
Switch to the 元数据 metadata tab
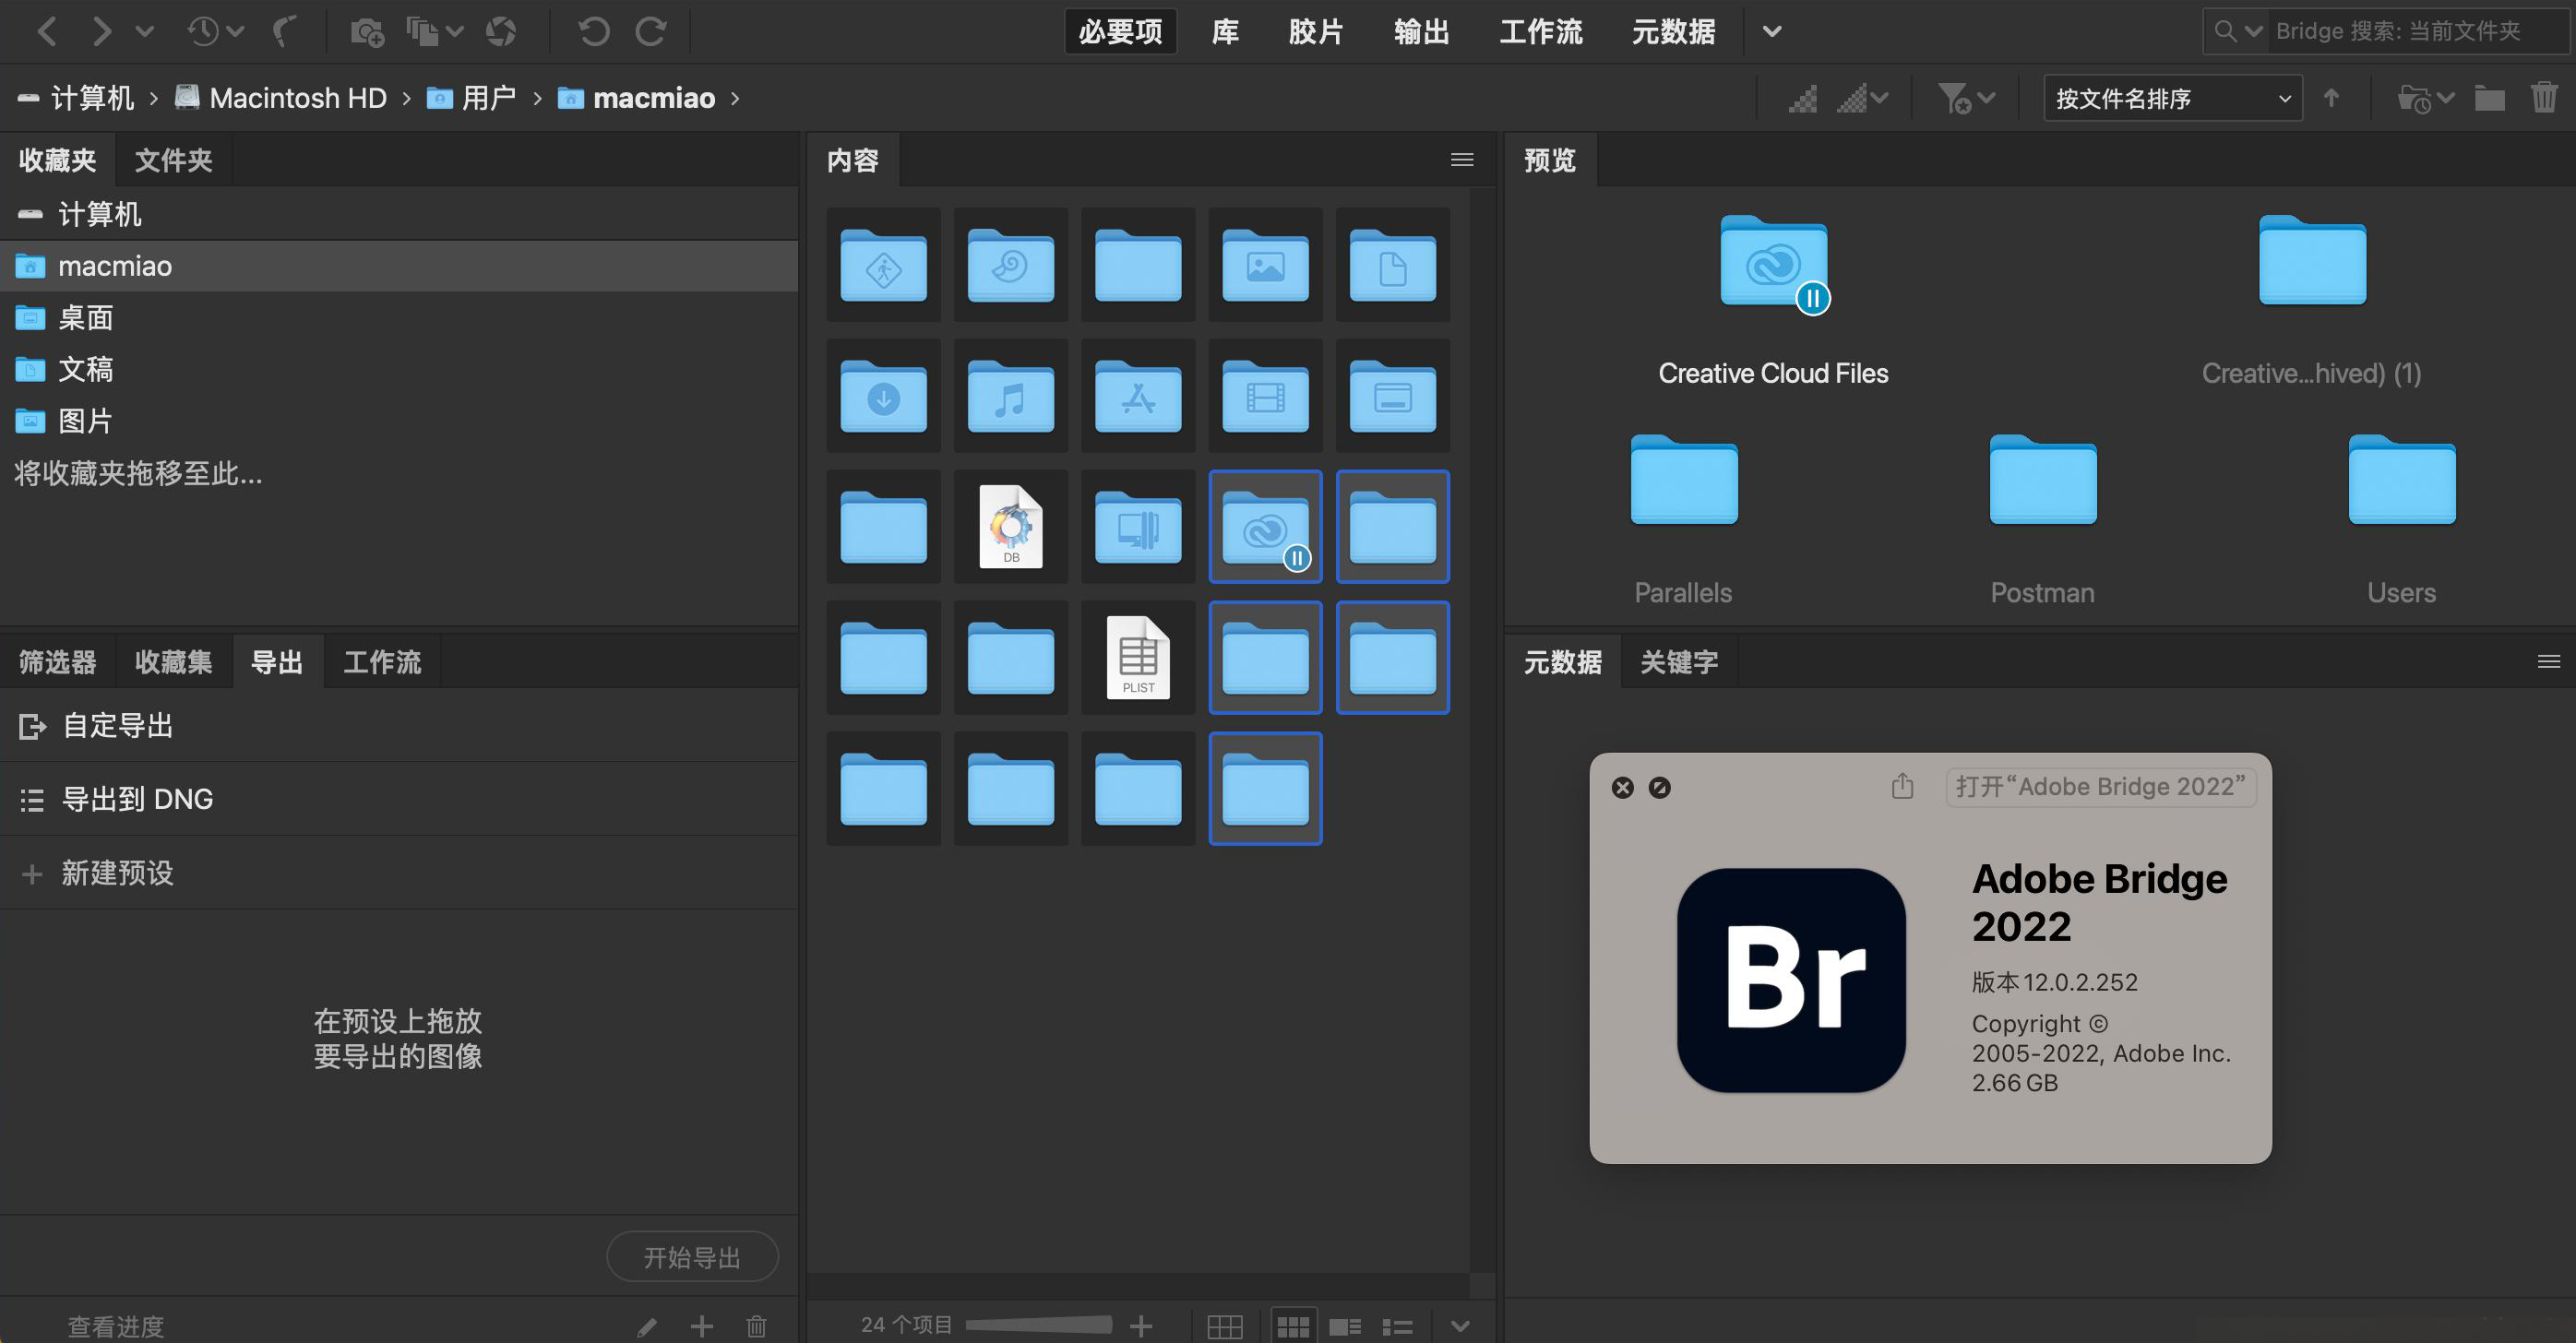tap(1563, 661)
